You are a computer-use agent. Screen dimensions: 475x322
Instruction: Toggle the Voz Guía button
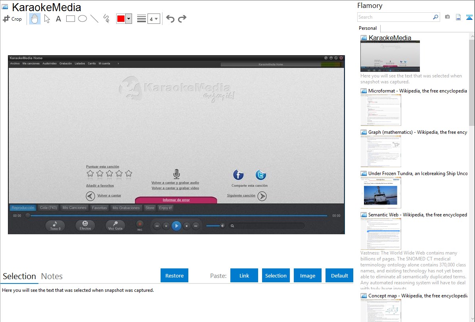pos(115,226)
